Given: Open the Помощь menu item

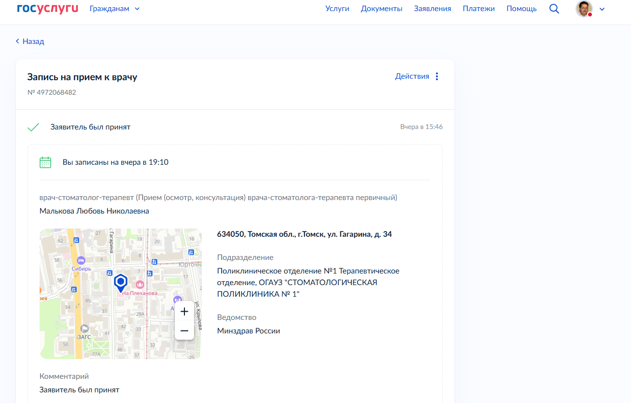Looking at the screenshot, I should pyautogui.click(x=521, y=9).
